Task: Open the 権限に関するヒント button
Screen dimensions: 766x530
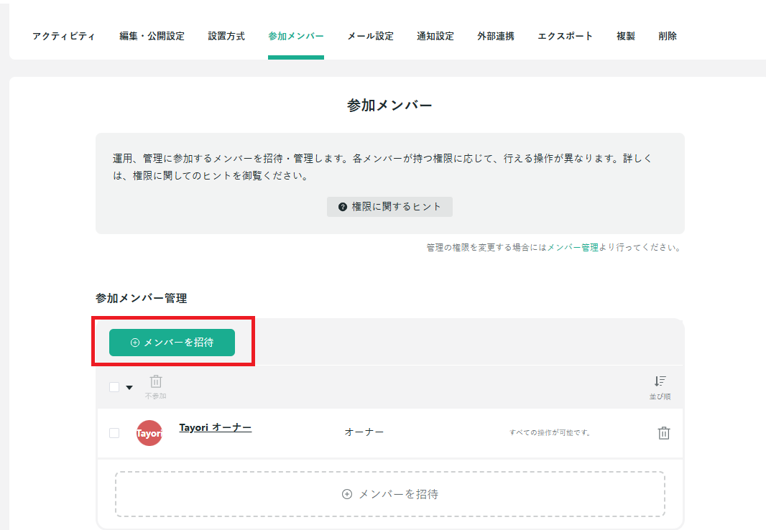Action: pos(389,206)
